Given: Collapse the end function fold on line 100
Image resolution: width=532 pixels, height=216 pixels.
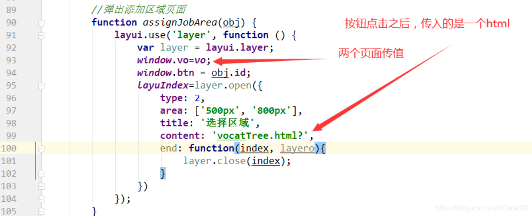Looking at the screenshot, I should coord(41,148).
